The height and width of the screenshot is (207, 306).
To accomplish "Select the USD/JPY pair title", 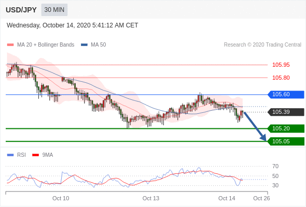I will point(21,10).
